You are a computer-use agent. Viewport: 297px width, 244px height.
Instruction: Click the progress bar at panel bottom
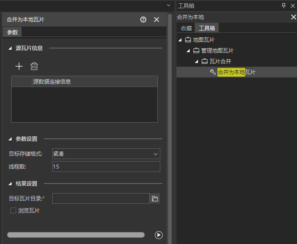click(x=76, y=235)
